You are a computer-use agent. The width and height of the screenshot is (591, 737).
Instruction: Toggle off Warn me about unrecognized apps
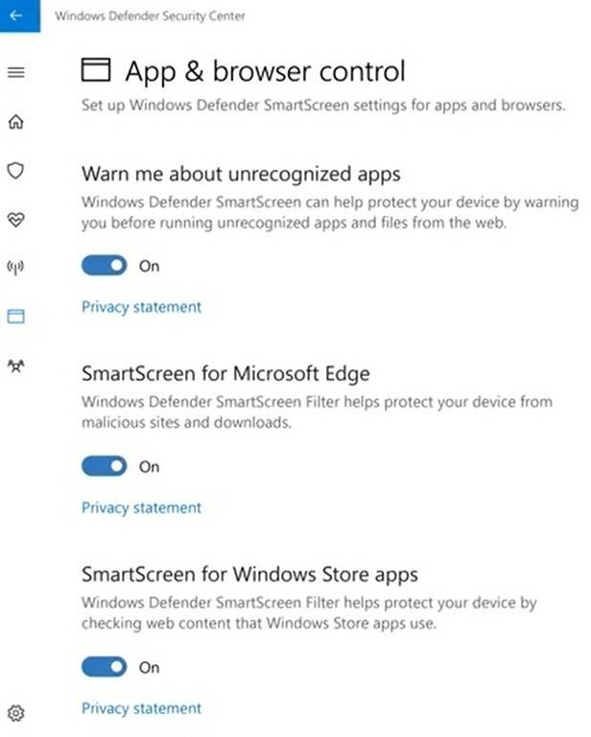(105, 266)
